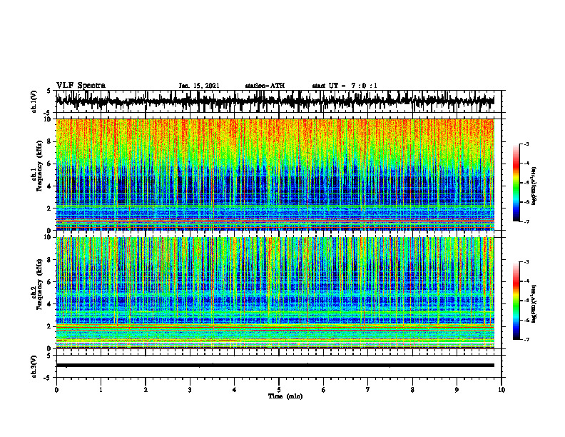Click the time axis tick label '5'
This screenshot has width=565, height=437.
279,390
